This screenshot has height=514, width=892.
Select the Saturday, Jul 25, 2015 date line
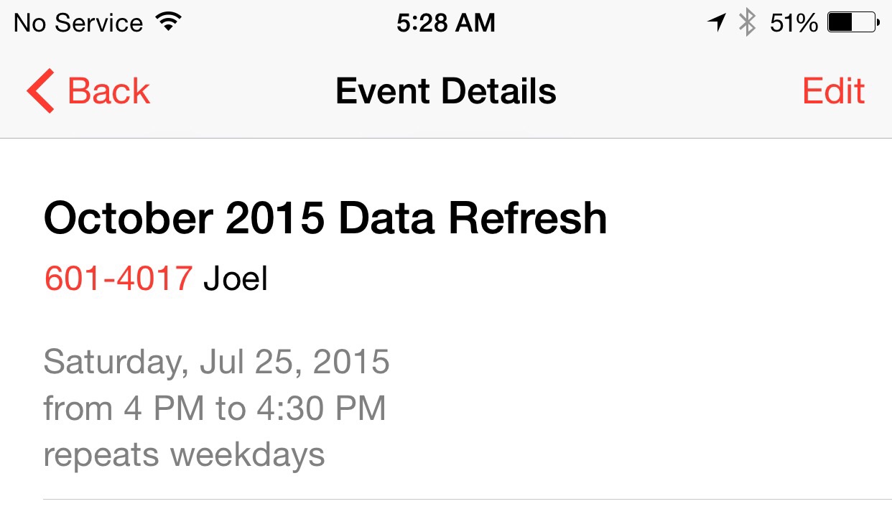click(x=216, y=362)
